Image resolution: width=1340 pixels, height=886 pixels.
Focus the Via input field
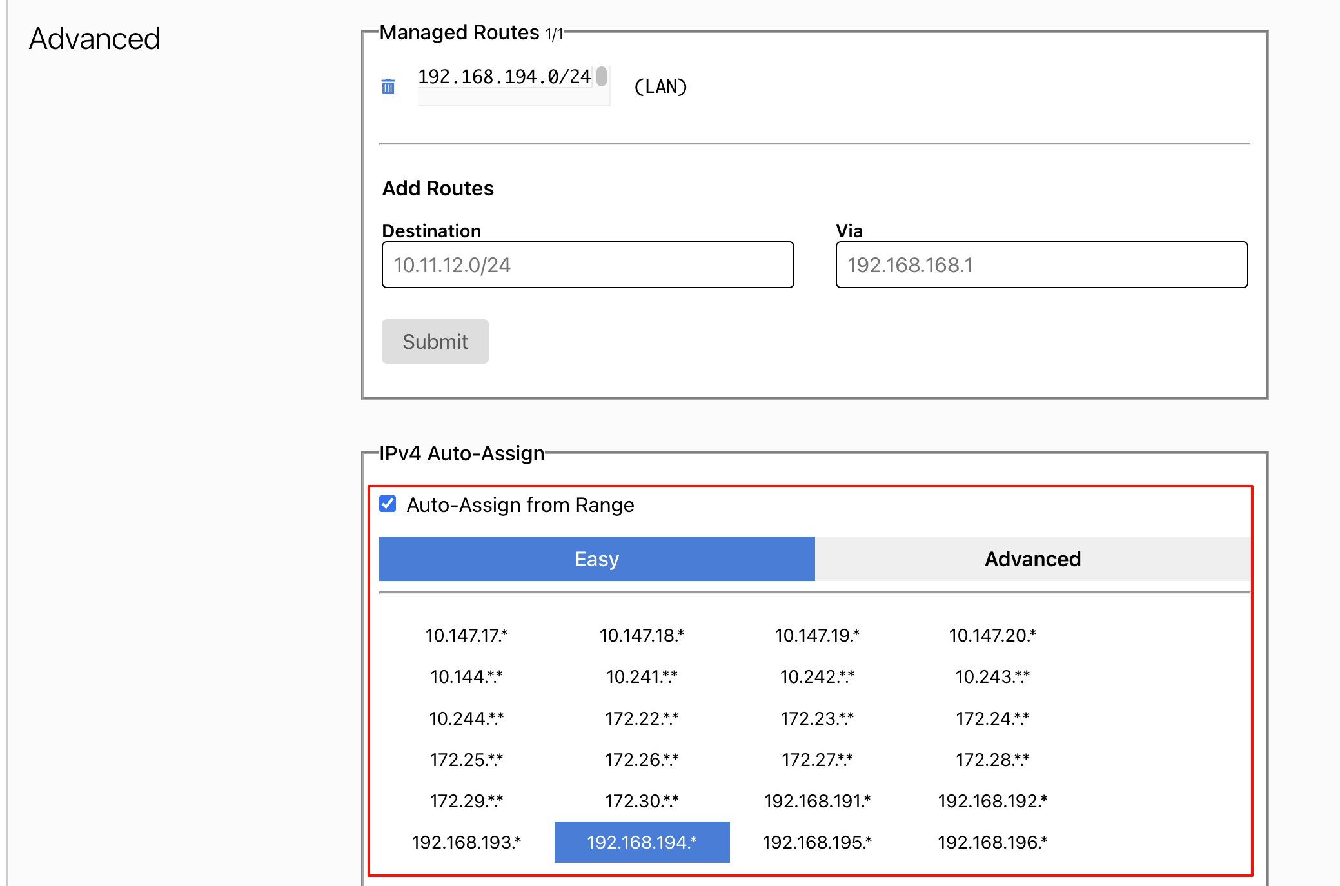click(1041, 265)
